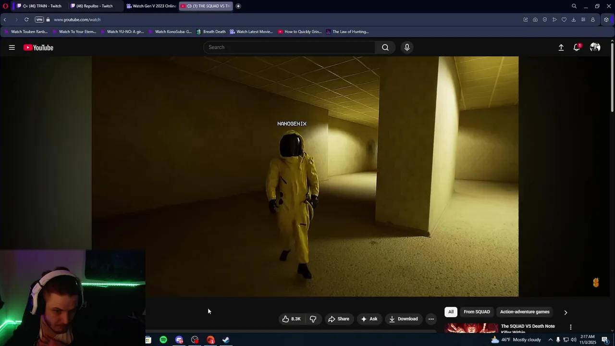Like the video showing 8.3K likes
This screenshot has width=615, height=346.
(291, 319)
